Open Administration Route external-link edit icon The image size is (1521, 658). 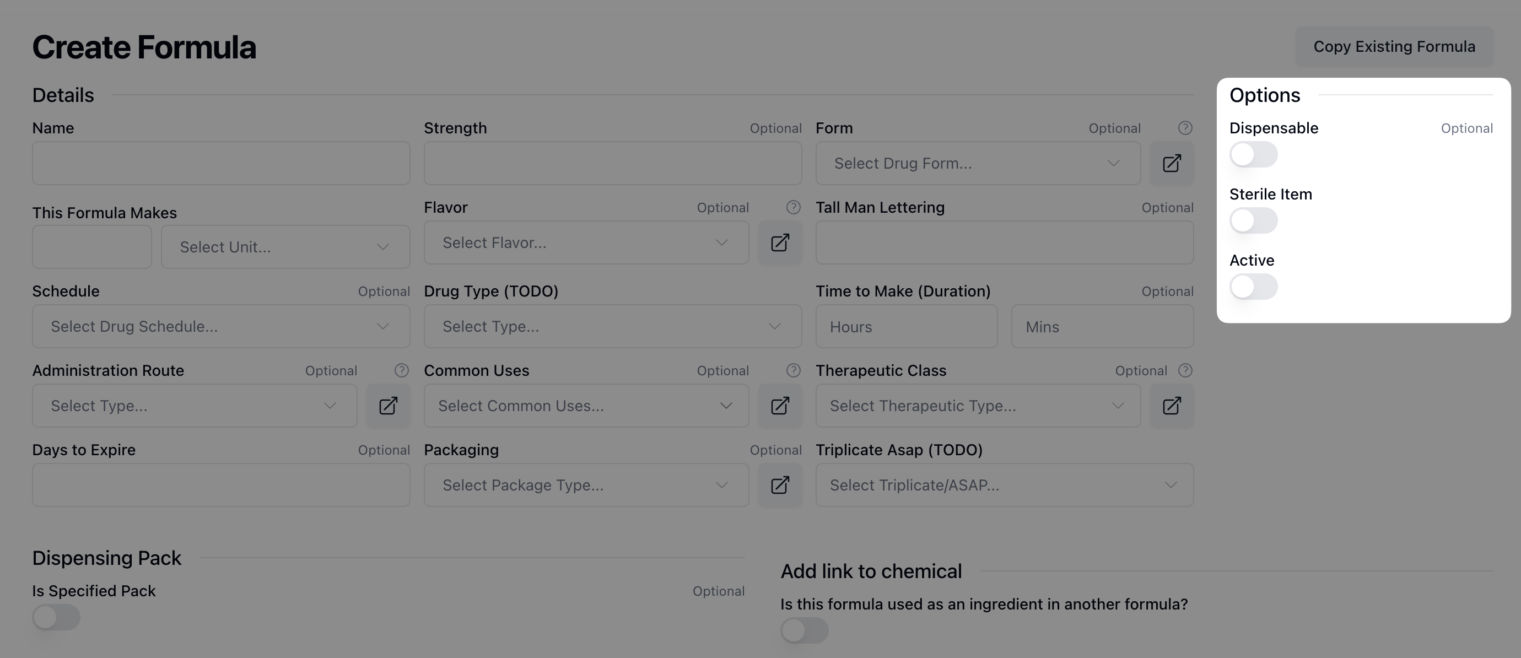click(388, 406)
